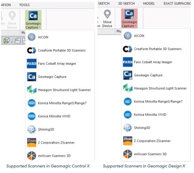Select AICON text in Design X menu

point(139,36)
